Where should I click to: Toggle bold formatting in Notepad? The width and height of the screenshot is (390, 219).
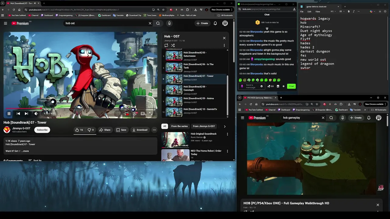349,12
